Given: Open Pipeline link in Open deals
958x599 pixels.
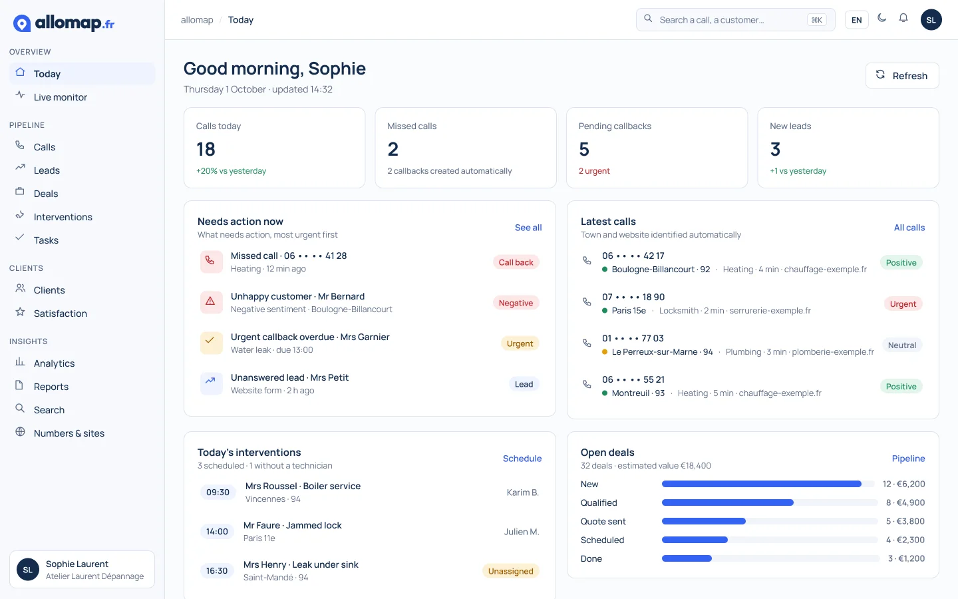Looking at the screenshot, I should tap(908, 459).
